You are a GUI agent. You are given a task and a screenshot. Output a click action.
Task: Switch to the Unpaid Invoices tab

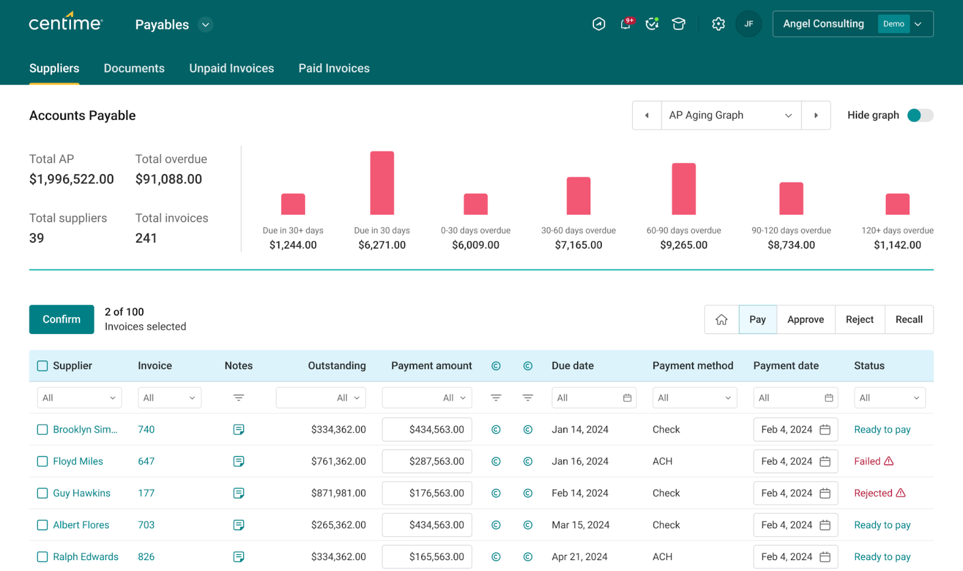(231, 69)
